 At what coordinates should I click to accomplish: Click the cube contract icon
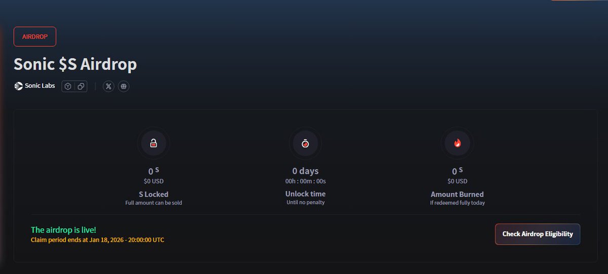click(68, 86)
